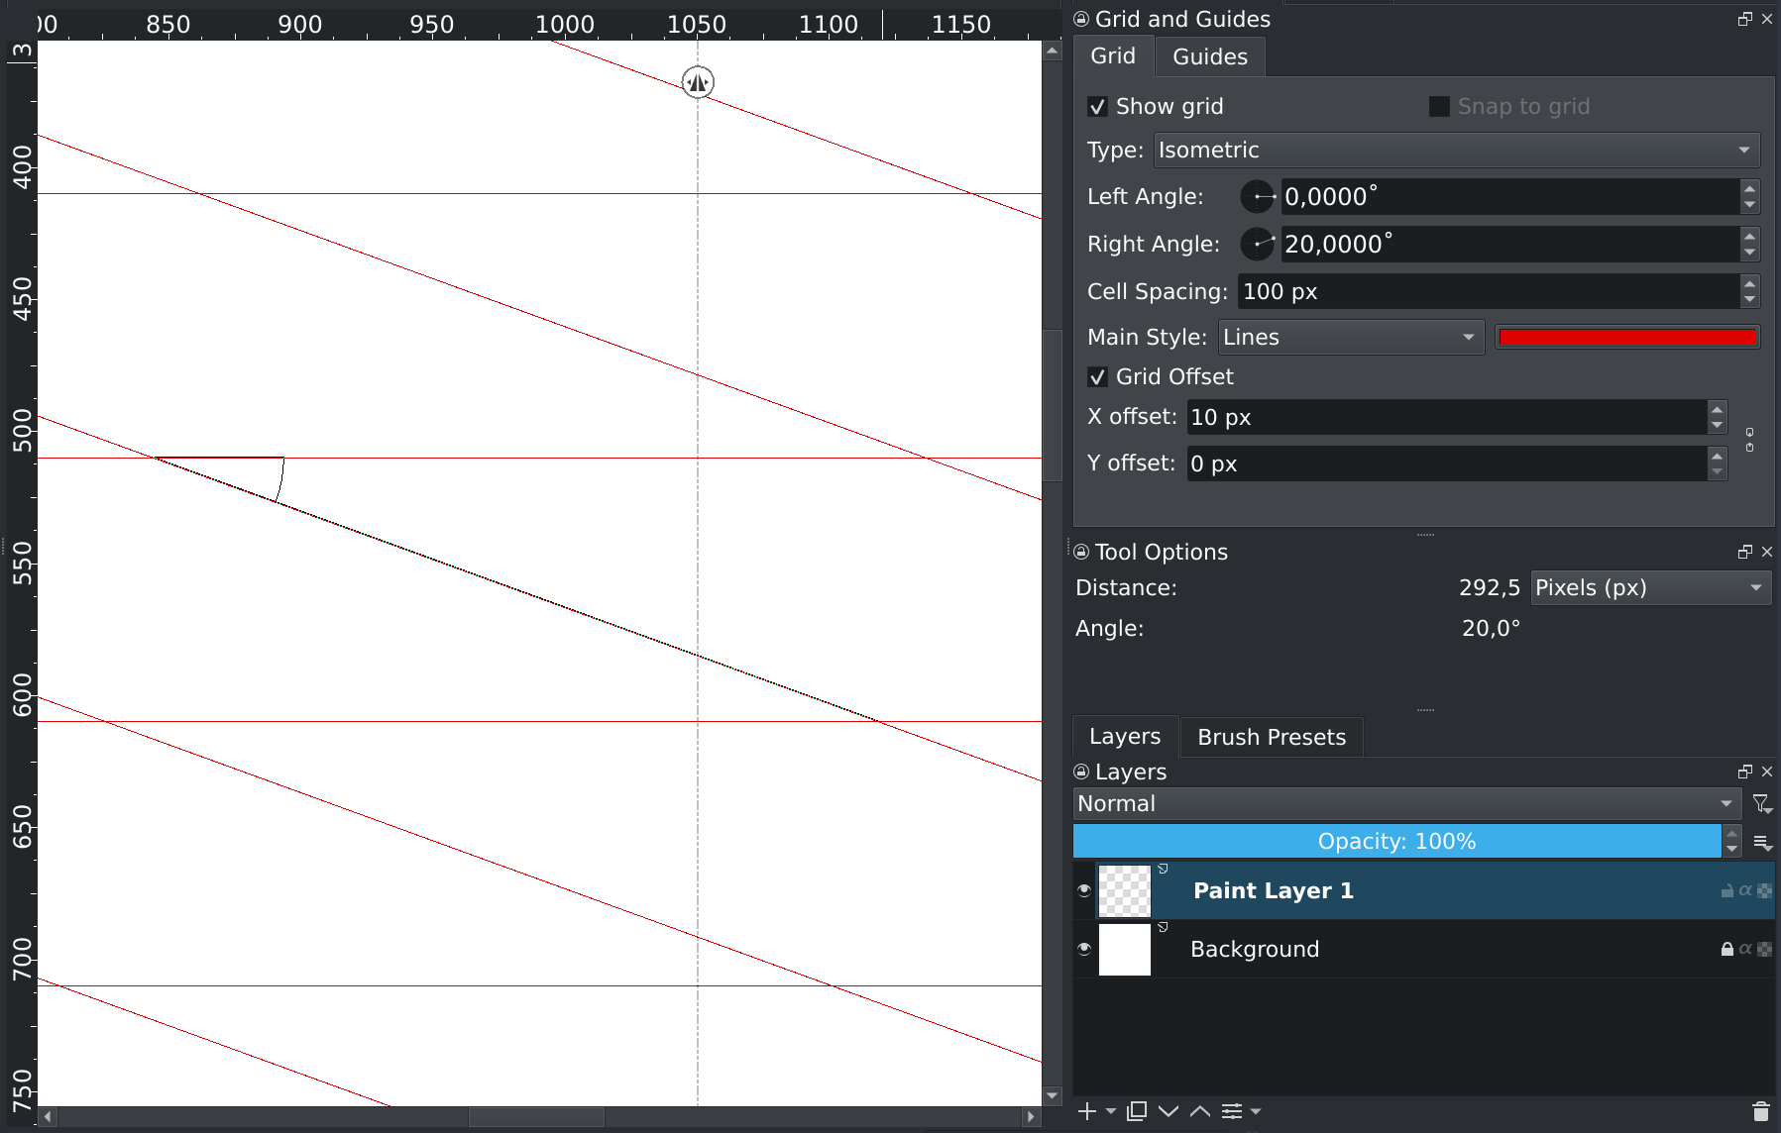This screenshot has width=1781, height=1133.
Task: Add a new layer with plus icon
Action: [x=1087, y=1111]
